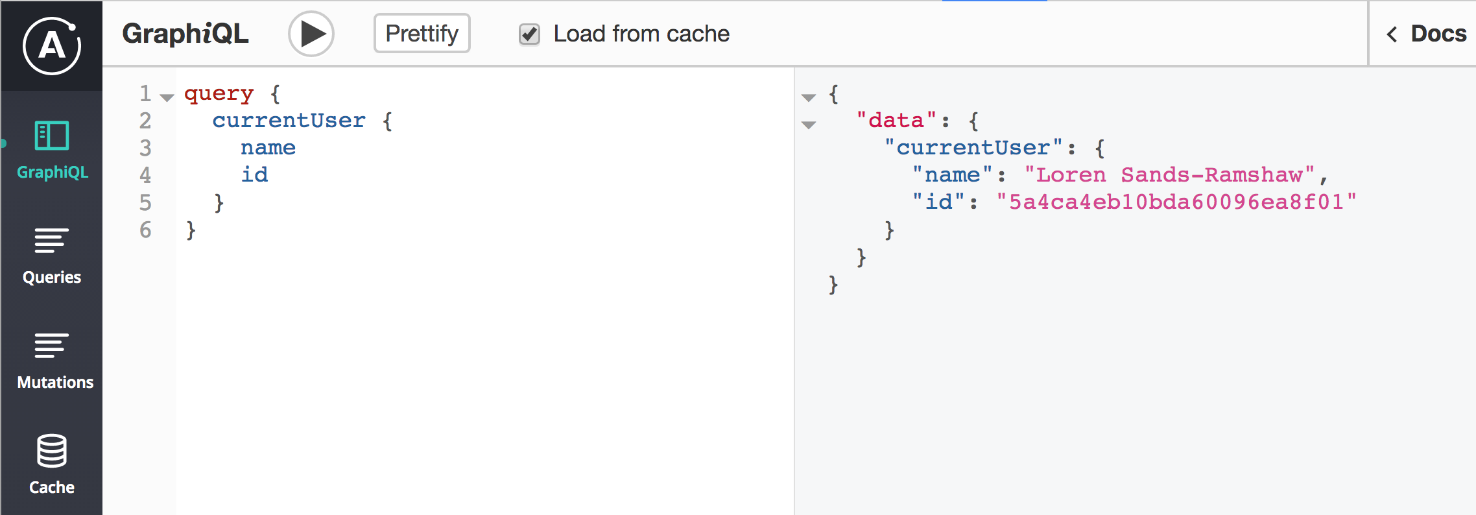The height and width of the screenshot is (515, 1476).
Task: Click the GraphiQL title text
Action: pyautogui.click(x=185, y=34)
